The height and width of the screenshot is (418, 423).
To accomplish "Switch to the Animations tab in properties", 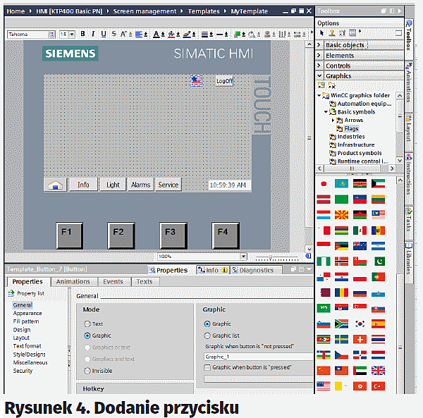I will [73, 282].
